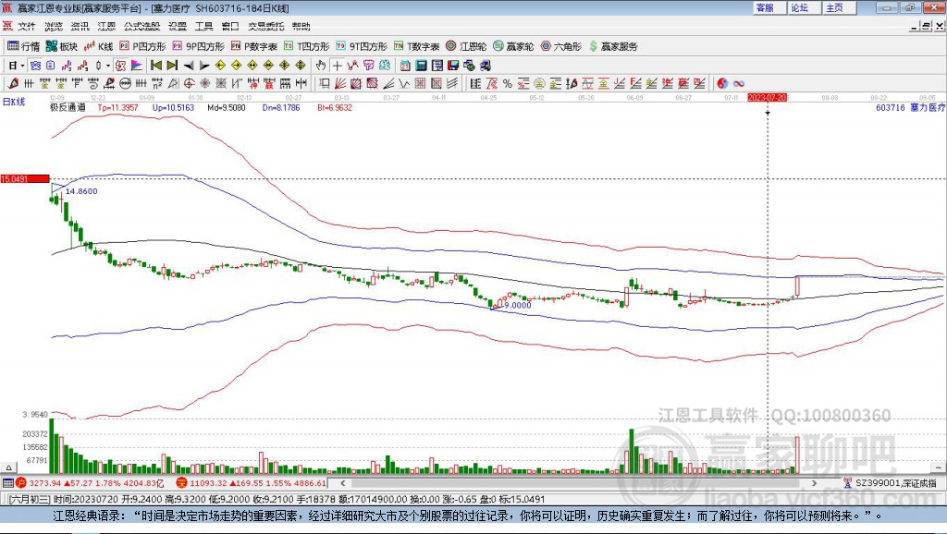
Task: Click the yin-yang icon in toolbar
Action: point(722,83)
